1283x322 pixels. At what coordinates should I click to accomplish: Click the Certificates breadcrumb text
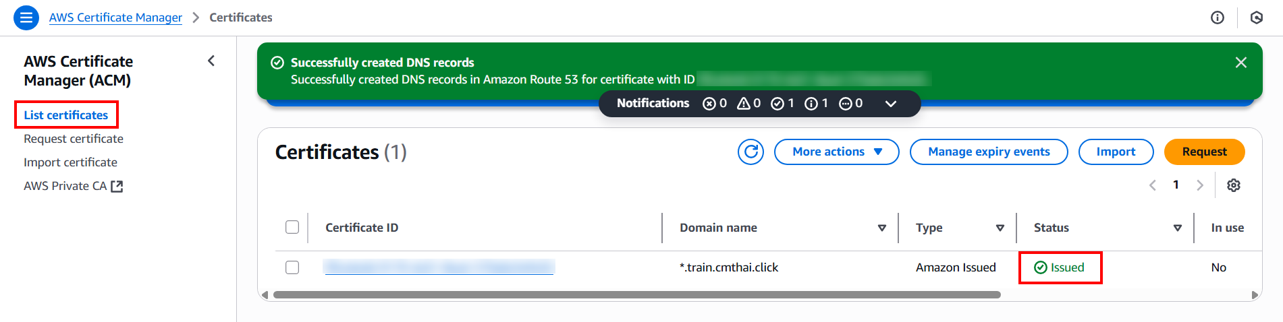click(x=241, y=18)
